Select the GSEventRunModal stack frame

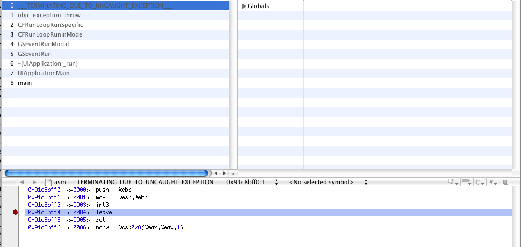115,44
